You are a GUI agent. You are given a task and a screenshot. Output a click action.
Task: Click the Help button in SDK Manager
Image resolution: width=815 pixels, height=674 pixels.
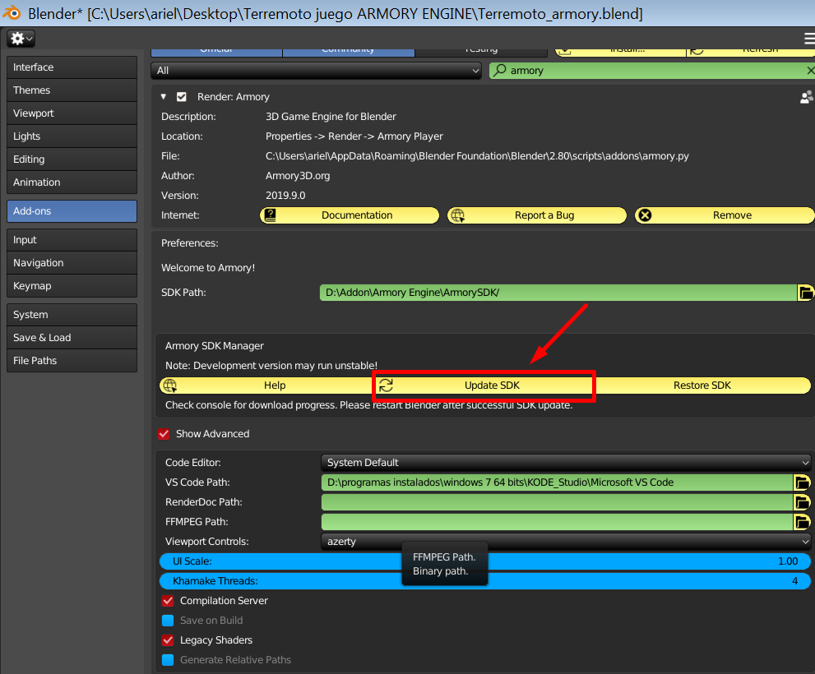click(x=267, y=385)
